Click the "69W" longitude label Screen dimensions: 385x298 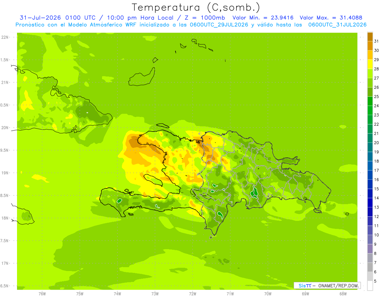(305, 293)
